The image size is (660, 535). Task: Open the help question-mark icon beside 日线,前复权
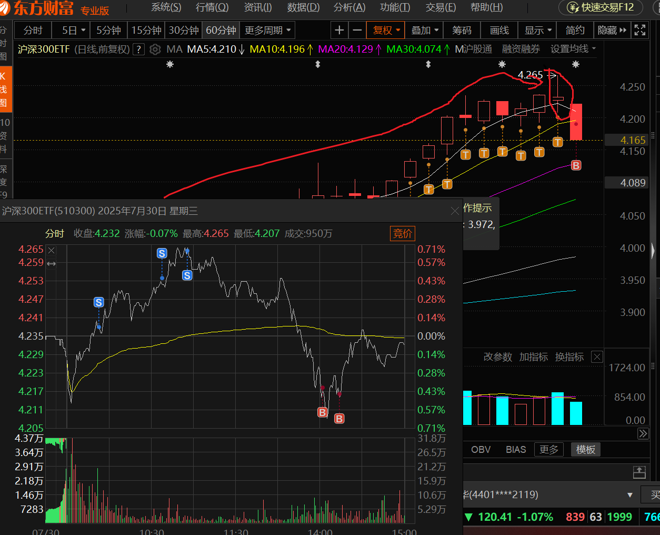[x=138, y=49]
